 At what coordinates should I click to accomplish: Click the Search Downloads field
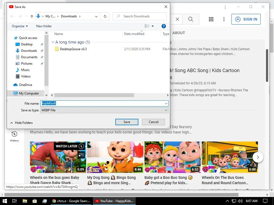140,16
